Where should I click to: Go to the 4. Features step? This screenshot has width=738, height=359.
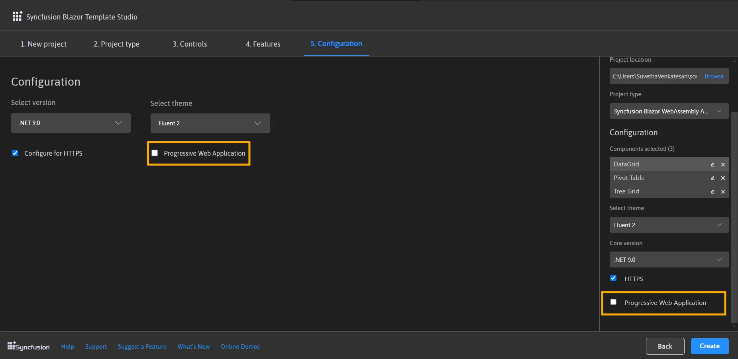pyautogui.click(x=263, y=44)
